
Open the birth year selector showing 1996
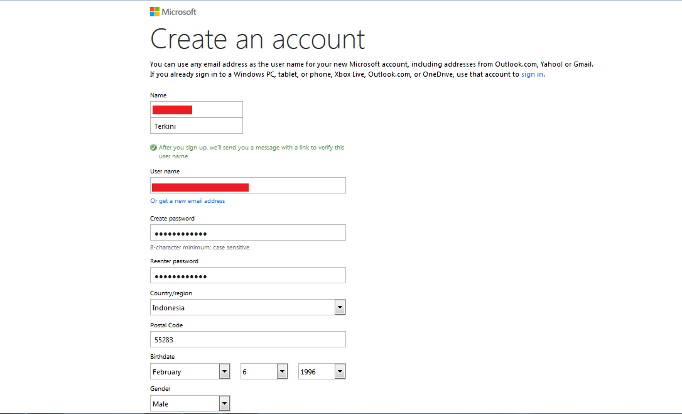coord(322,371)
